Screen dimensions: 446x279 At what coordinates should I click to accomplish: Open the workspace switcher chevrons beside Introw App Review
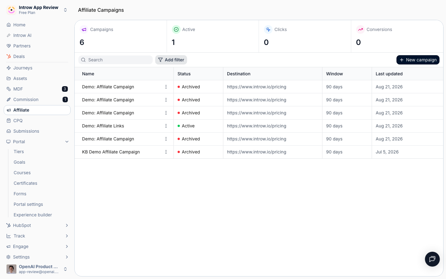pyautogui.click(x=65, y=10)
